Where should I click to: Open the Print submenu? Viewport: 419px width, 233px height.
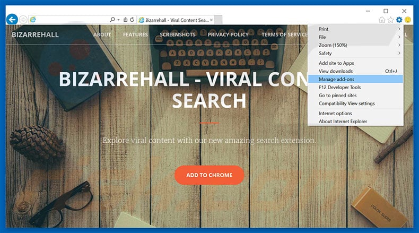[x=355, y=29]
